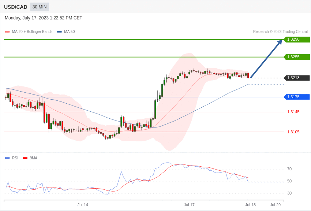Click the RSI 50 level label
The image size is (311, 211).
pos(289,181)
